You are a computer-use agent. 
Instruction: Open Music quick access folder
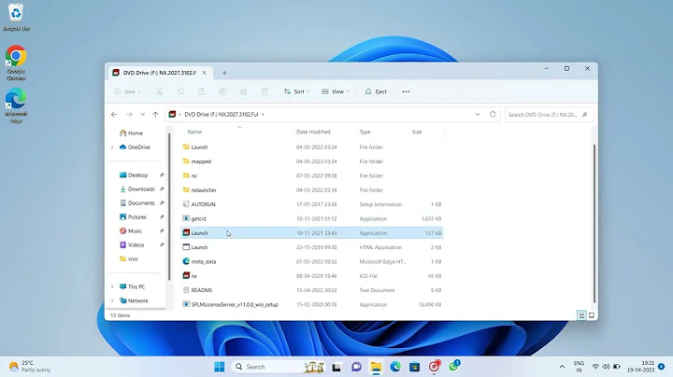131,230
